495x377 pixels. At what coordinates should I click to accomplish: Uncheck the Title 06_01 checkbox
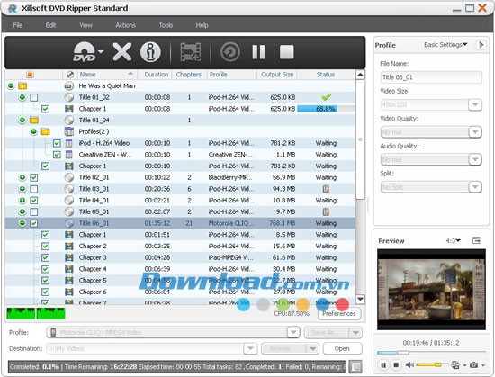pyautogui.click(x=34, y=223)
